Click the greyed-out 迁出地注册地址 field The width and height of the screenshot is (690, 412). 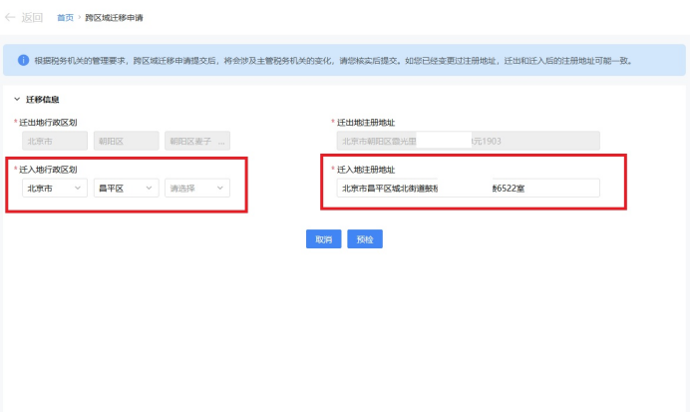point(467,142)
